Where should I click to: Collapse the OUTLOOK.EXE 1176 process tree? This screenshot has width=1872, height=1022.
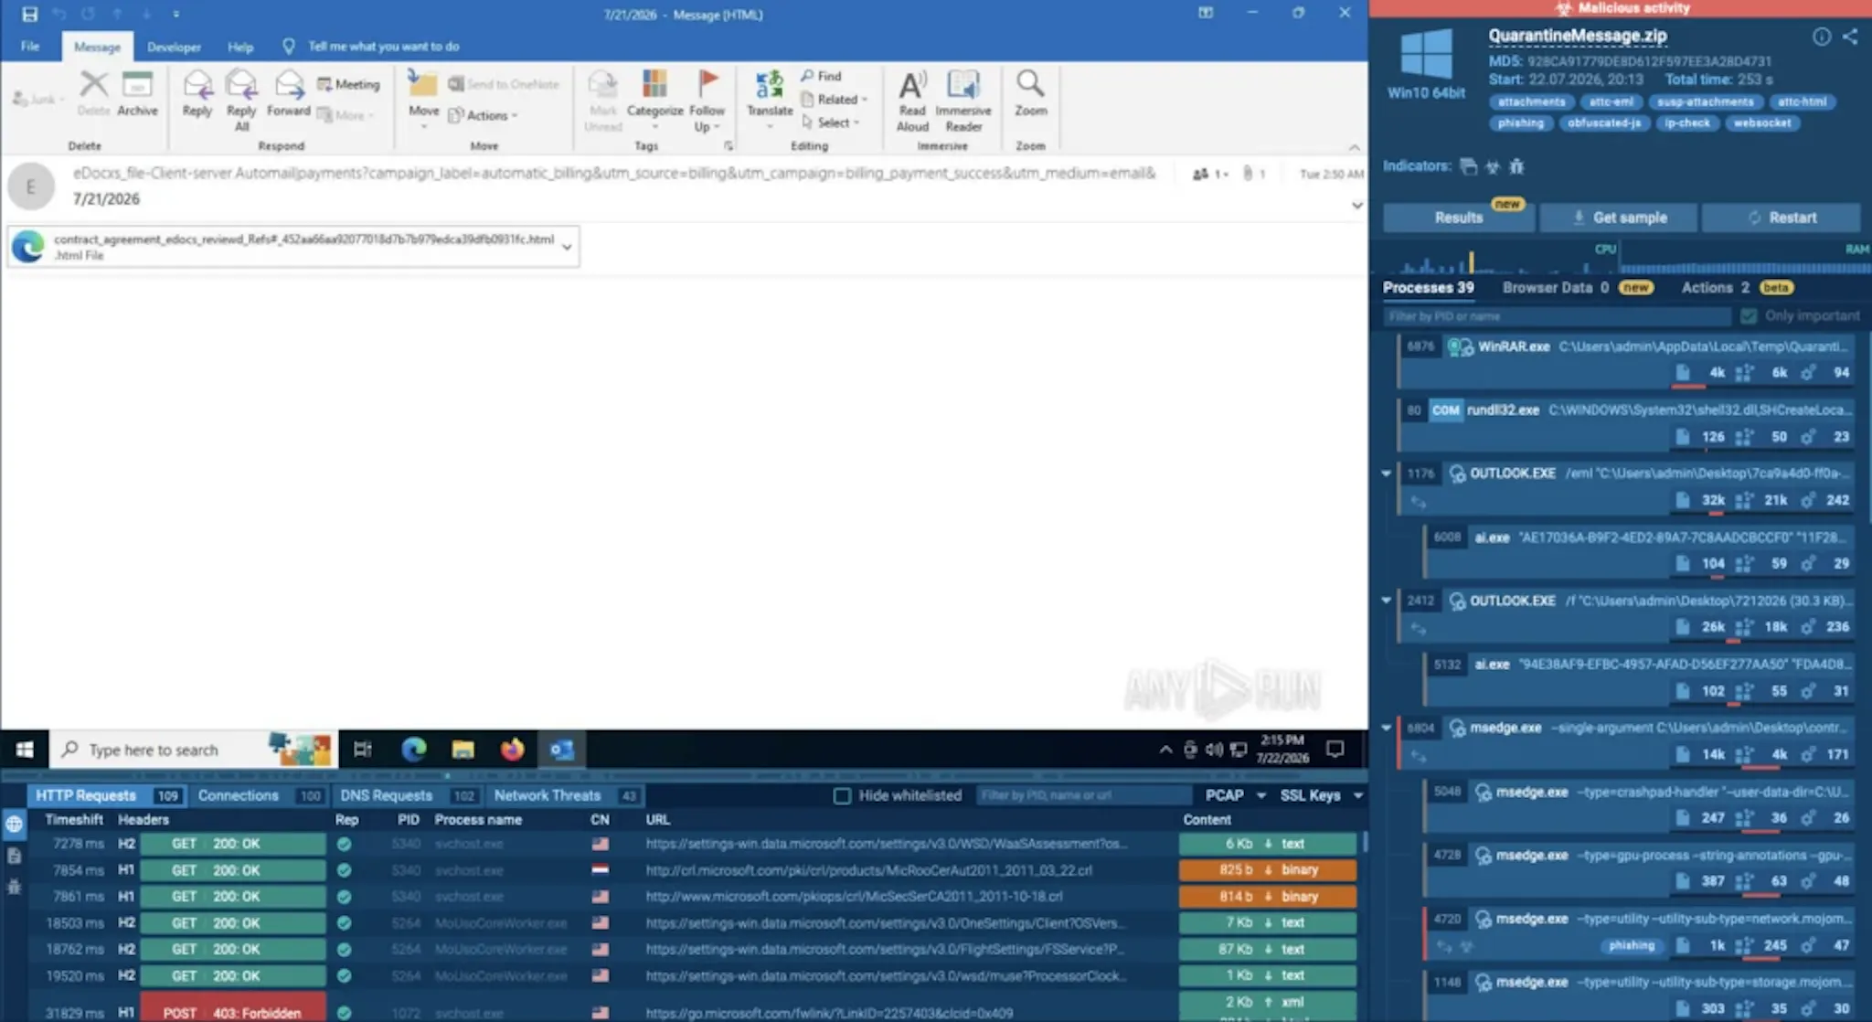pos(1386,474)
